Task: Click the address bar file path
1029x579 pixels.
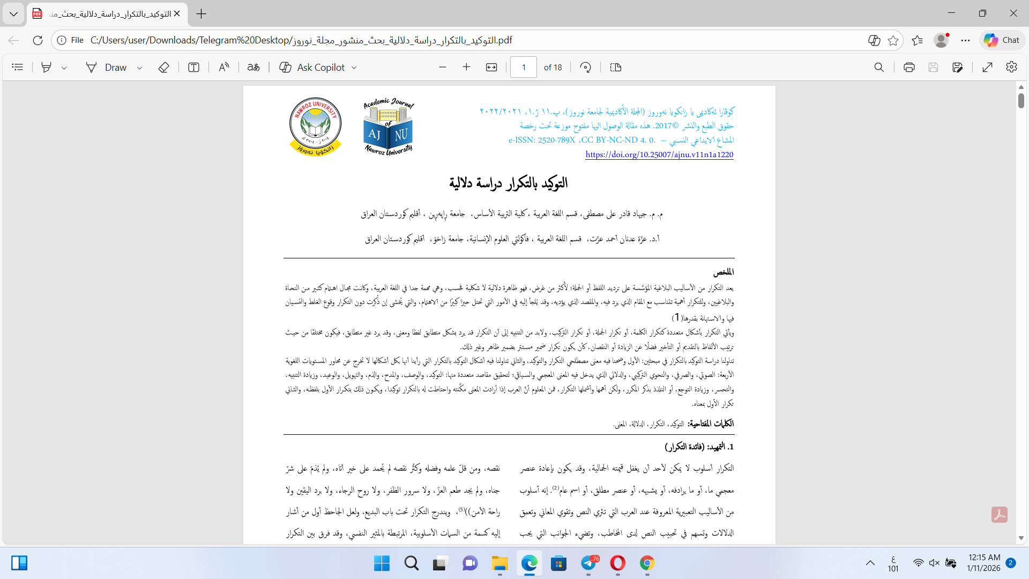Action: tap(301, 40)
